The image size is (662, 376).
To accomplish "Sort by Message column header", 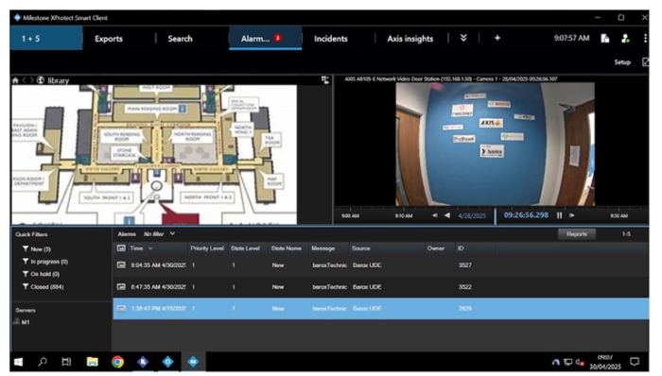I will click(323, 248).
